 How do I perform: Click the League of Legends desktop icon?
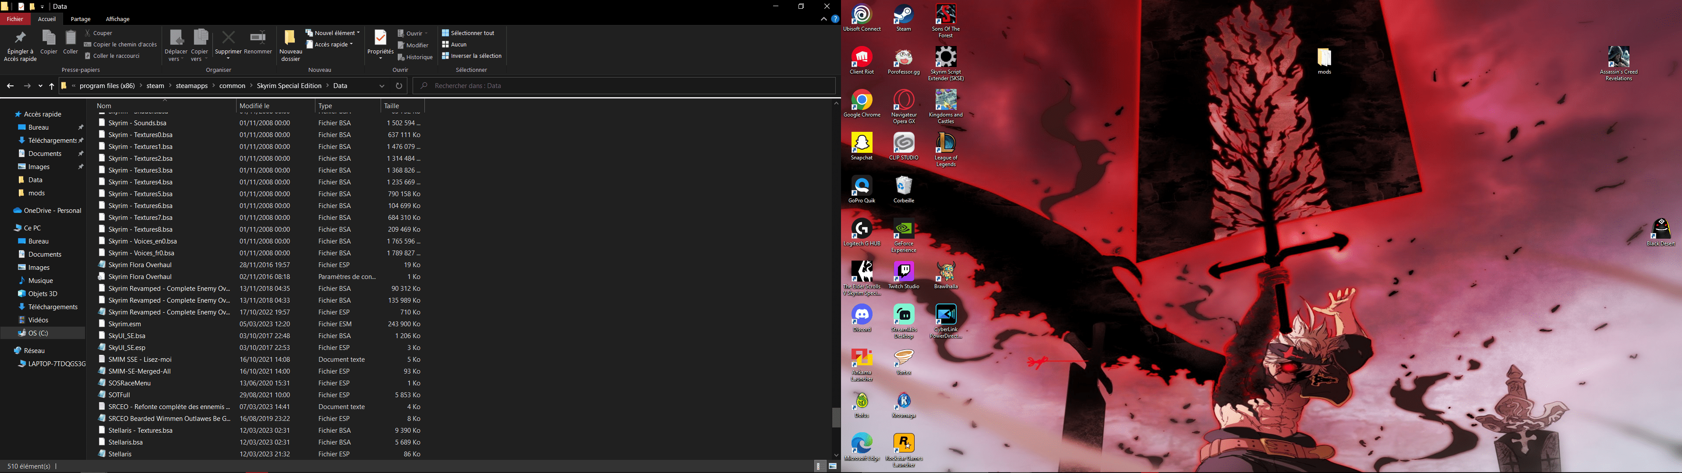(946, 150)
